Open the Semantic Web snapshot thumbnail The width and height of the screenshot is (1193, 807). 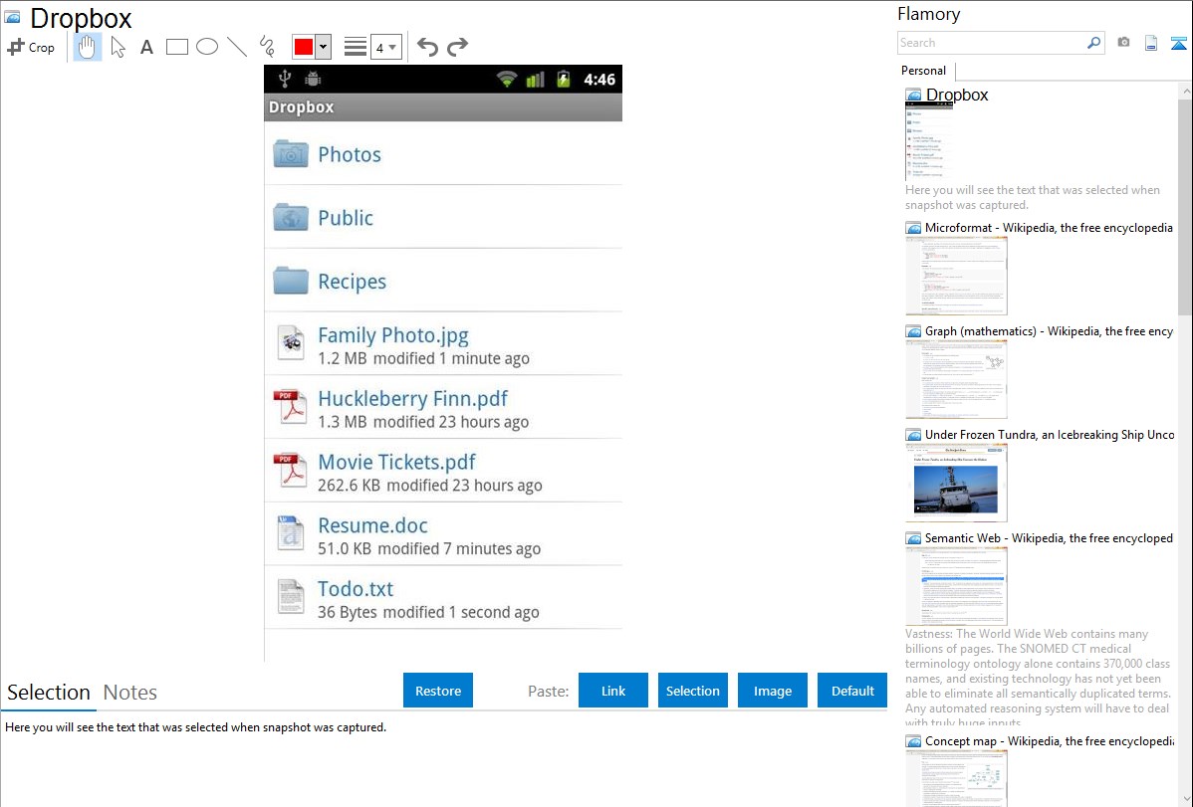pyautogui.click(x=956, y=586)
